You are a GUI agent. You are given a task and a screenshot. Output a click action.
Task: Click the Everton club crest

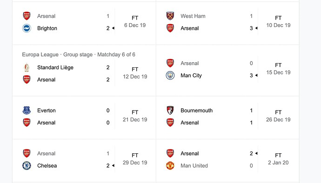click(x=27, y=111)
